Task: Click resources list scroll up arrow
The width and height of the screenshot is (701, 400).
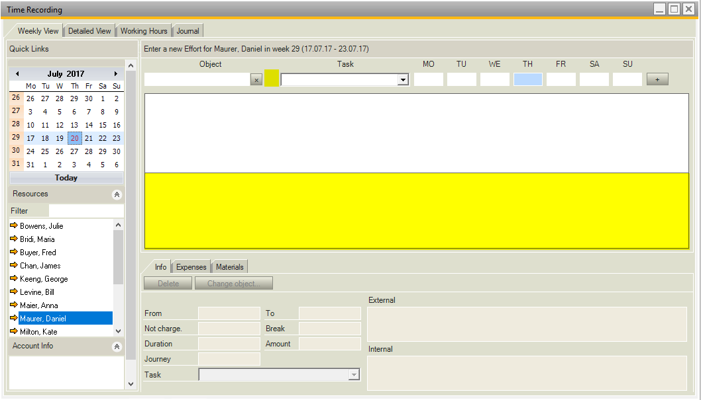Action: pyautogui.click(x=118, y=225)
